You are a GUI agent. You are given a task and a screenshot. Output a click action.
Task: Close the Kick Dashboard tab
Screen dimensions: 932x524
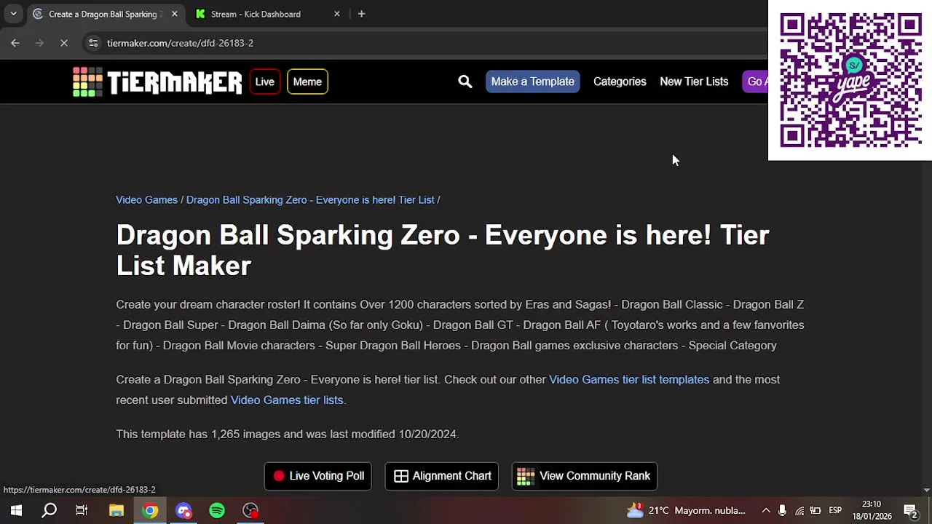pos(336,14)
